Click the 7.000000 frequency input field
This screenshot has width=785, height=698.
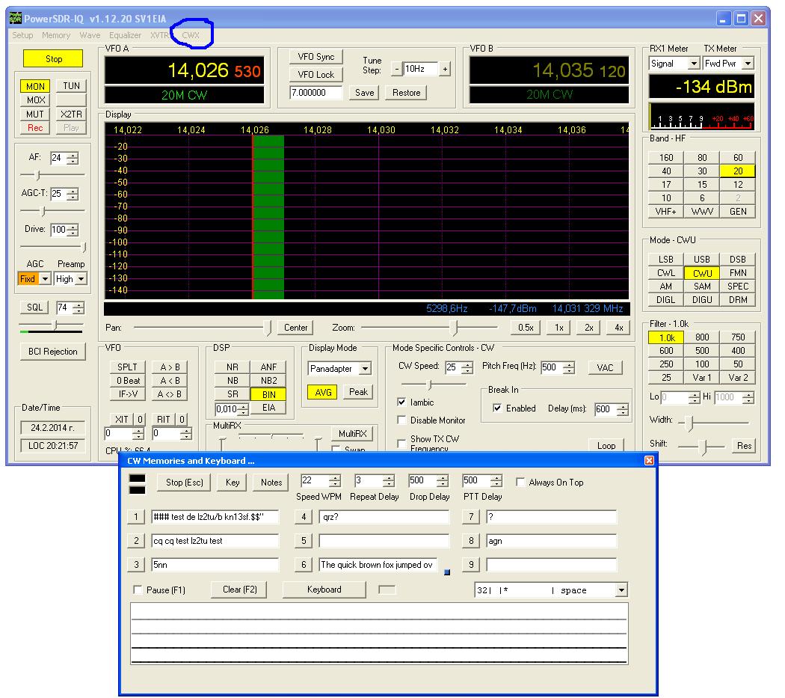[x=315, y=93]
